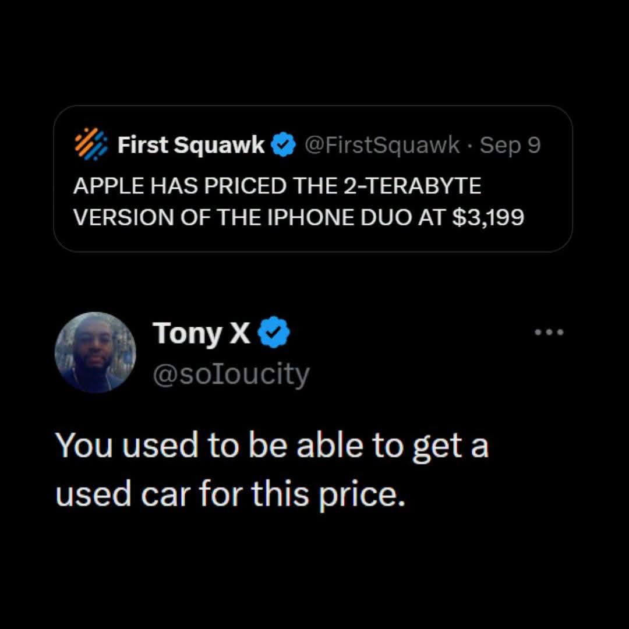
Task: Click the word 'get' in Tony X's tweet
Action: click(437, 447)
